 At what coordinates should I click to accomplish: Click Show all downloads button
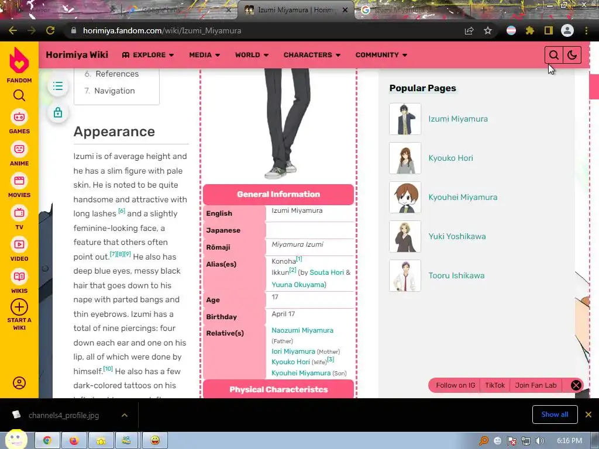[555, 415]
